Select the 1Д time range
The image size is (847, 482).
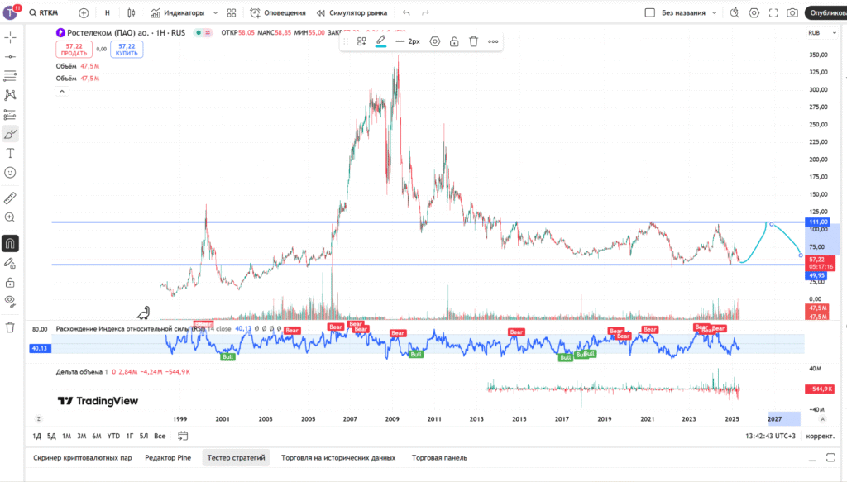point(36,437)
